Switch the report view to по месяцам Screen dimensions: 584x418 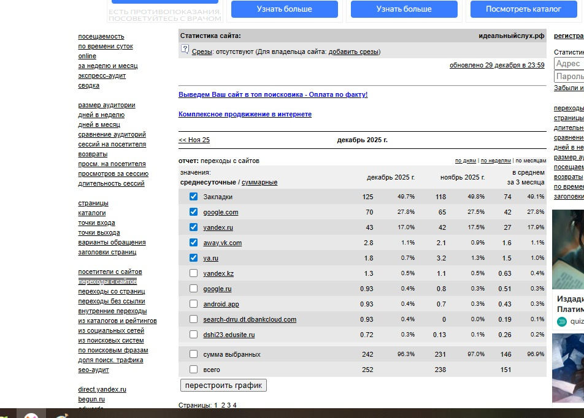531,161
